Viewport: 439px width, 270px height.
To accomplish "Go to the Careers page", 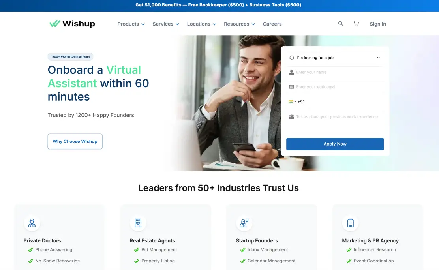I will pos(272,24).
